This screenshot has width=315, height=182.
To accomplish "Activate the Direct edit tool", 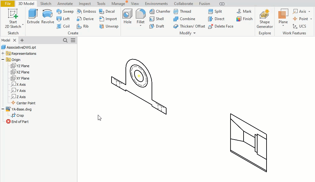I will tap(216, 19).
